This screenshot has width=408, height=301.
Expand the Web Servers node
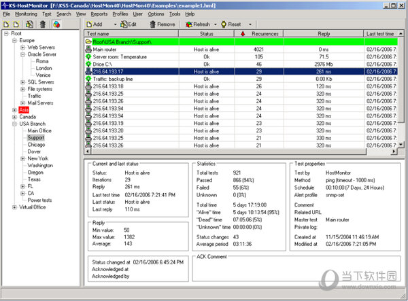pos(23,48)
